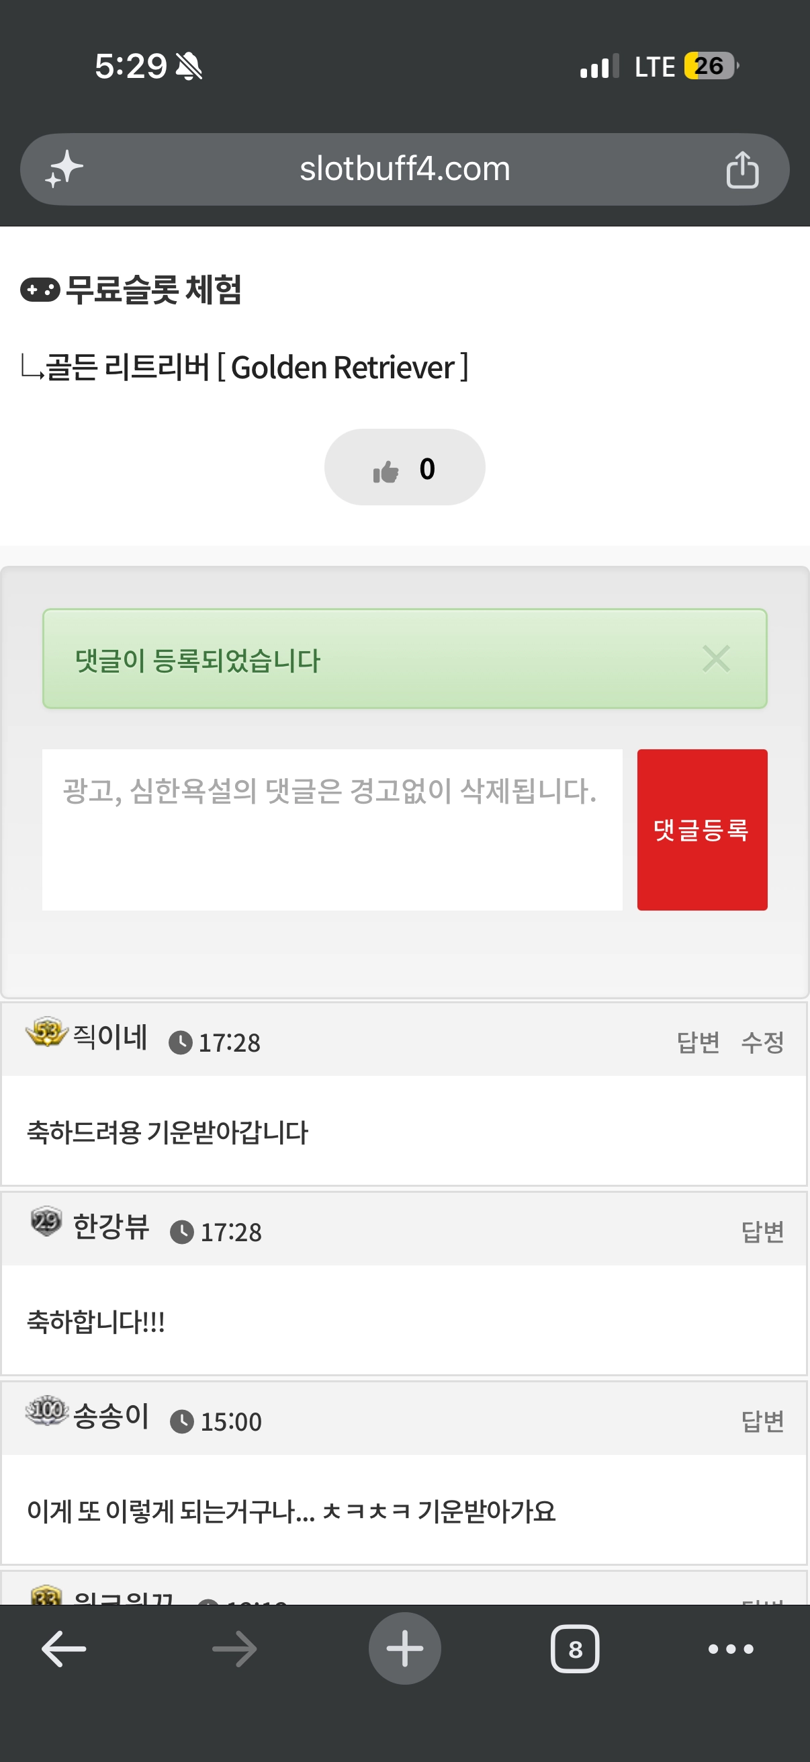Click 답변 on 직이네's comment
The height and width of the screenshot is (1762, 810).
[698, 1042]
